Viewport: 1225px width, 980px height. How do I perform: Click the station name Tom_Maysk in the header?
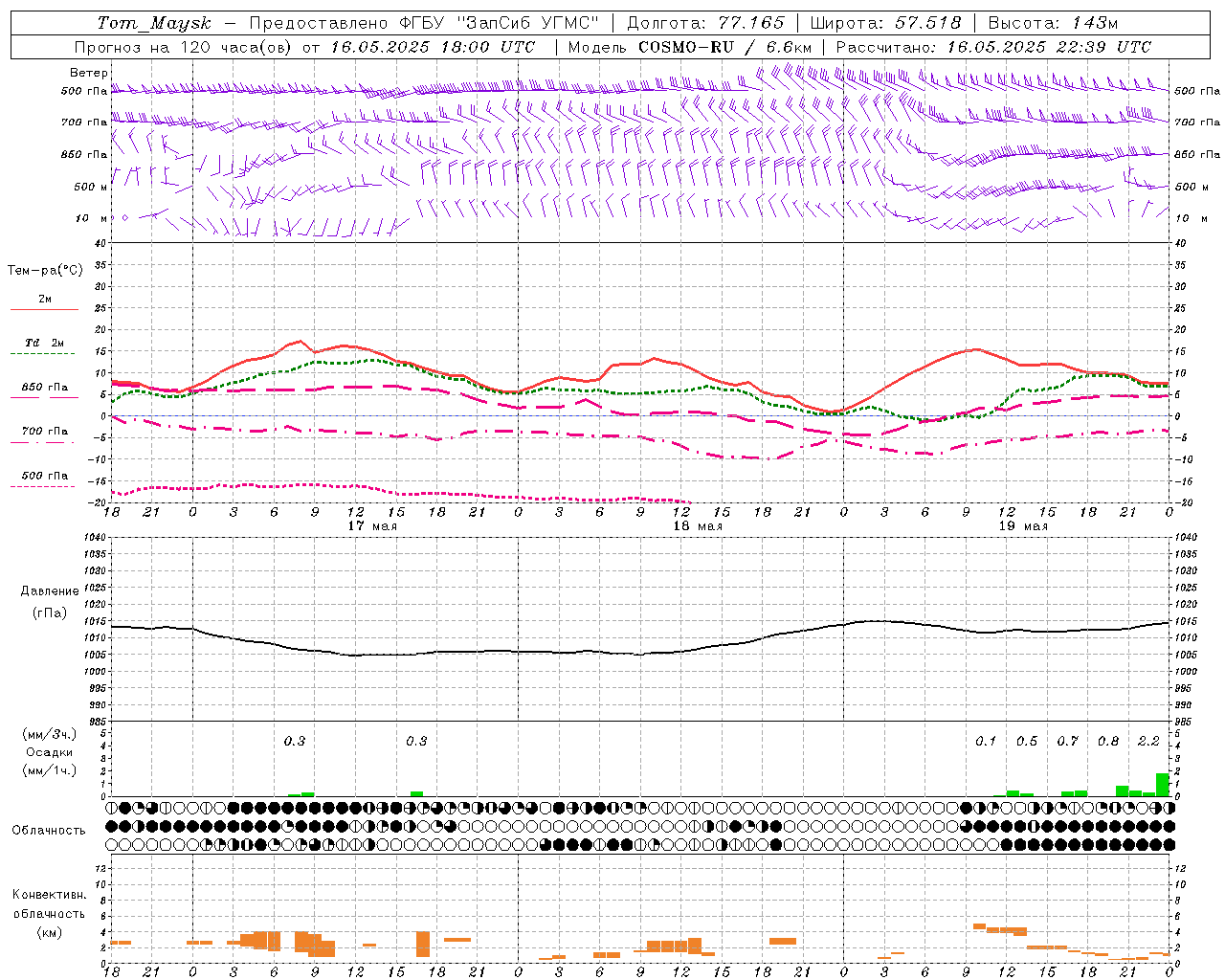coord(154,23)
